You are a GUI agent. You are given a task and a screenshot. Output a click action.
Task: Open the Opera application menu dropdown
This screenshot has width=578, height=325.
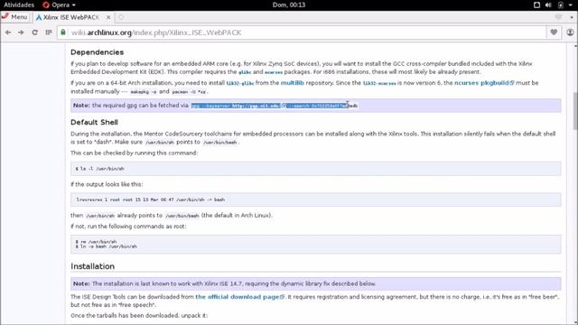coord(59,5)
